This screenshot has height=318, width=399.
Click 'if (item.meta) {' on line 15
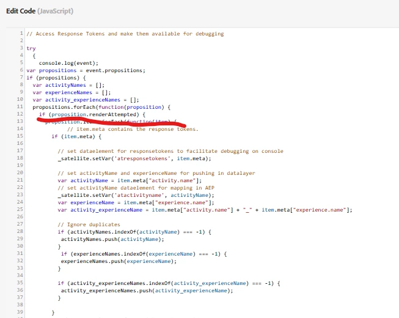click(x=76, y=136)
